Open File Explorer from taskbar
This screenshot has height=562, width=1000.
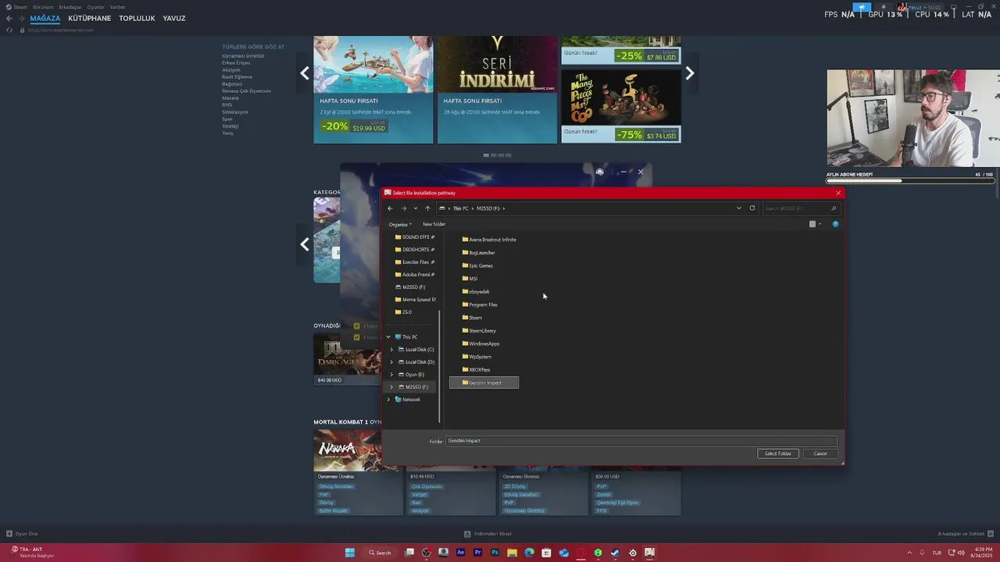(x=512, y=553)
